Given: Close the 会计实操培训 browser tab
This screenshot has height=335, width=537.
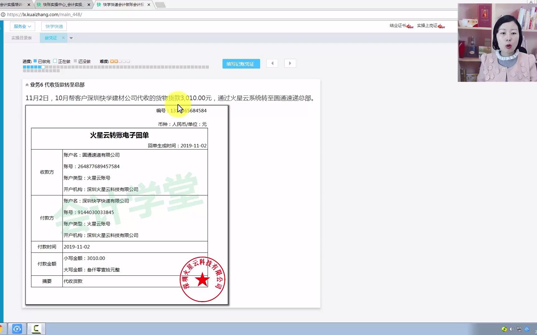Looking at the screenshot, I should (x=29, y=5).
